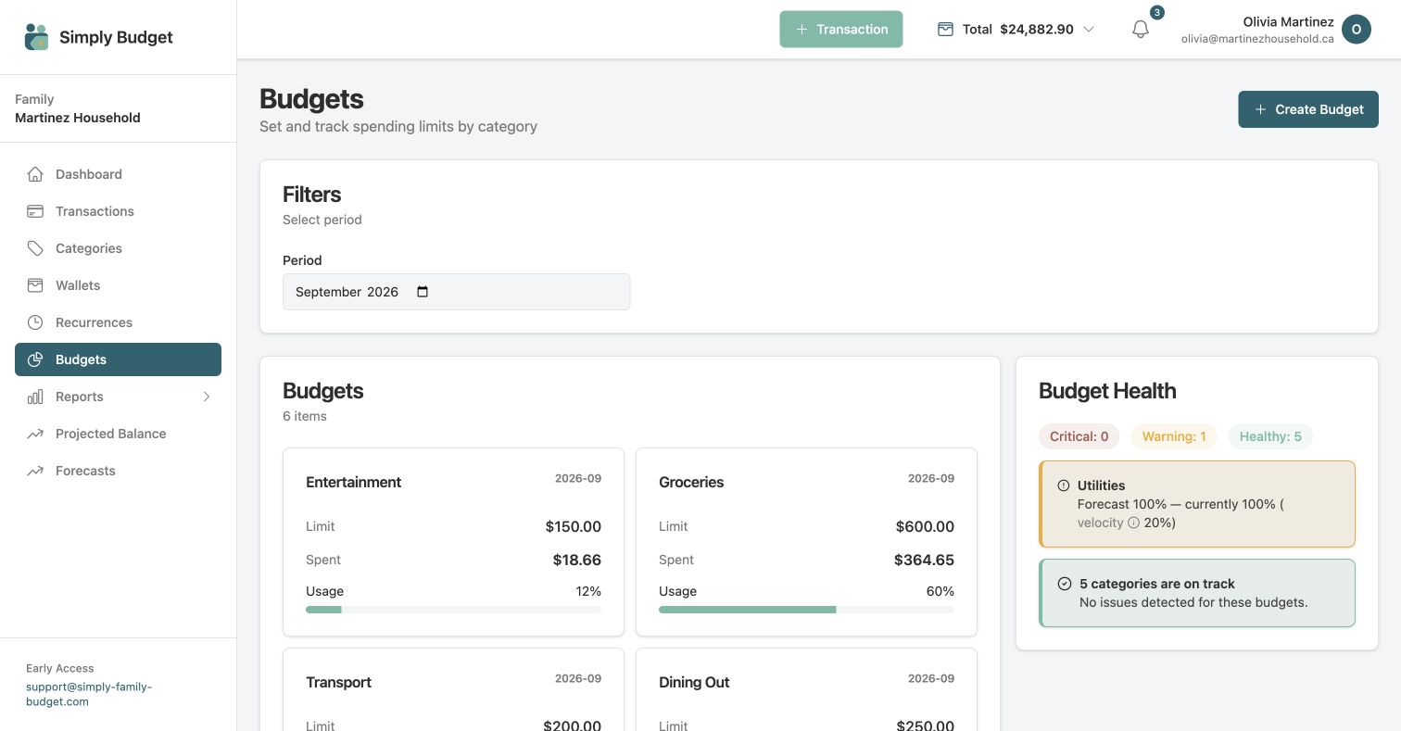Open the Entertainment budget card title
The width and height of the screenshot is (1401, 731).
coord(353,482)
